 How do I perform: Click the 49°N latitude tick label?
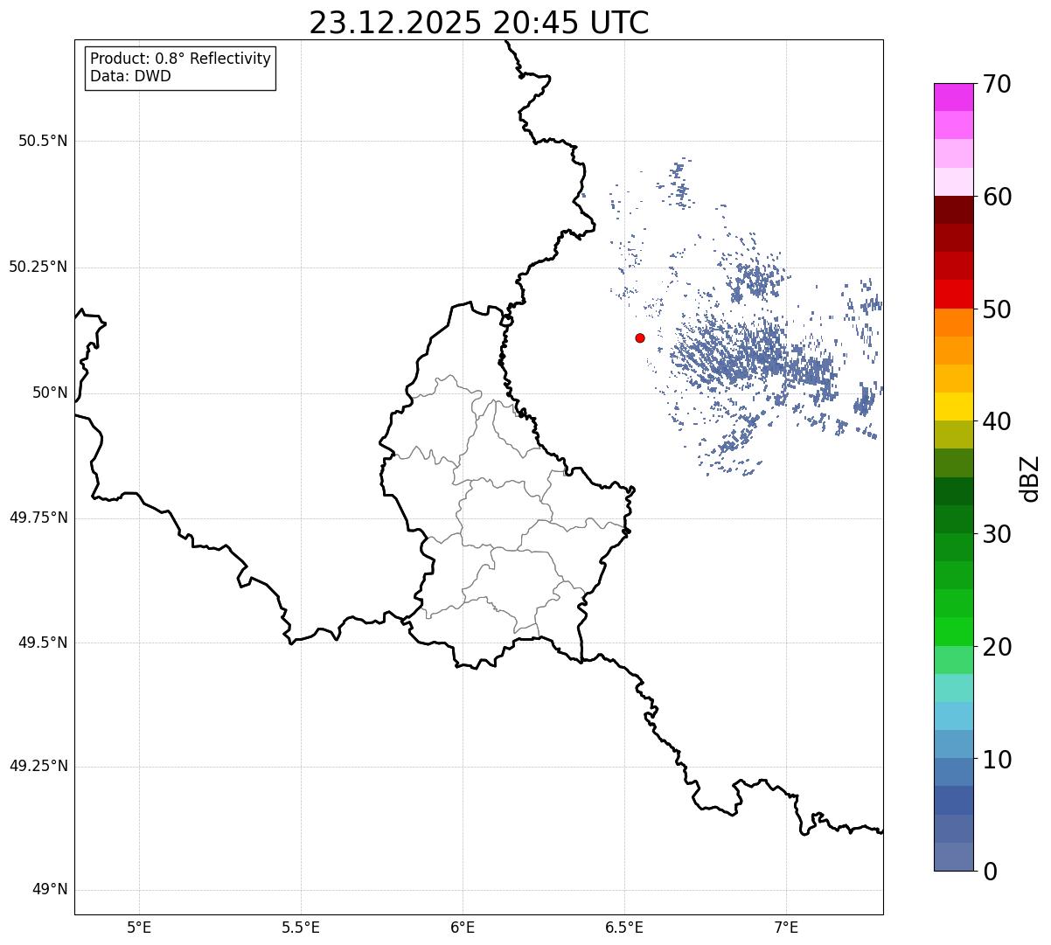tap(50, 890)
